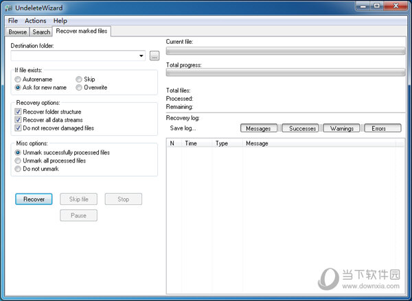The width and height of the screenshot is (412, 301).
Task: Click the Skip file button
Action: [x=78, y=199]
